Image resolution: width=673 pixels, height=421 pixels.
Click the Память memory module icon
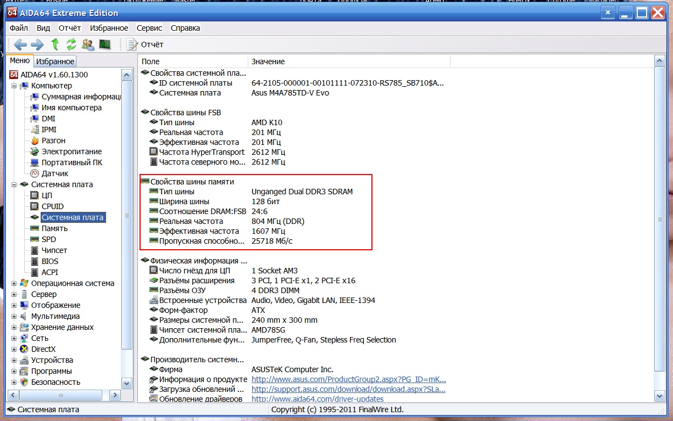click(x=35, y=228)
